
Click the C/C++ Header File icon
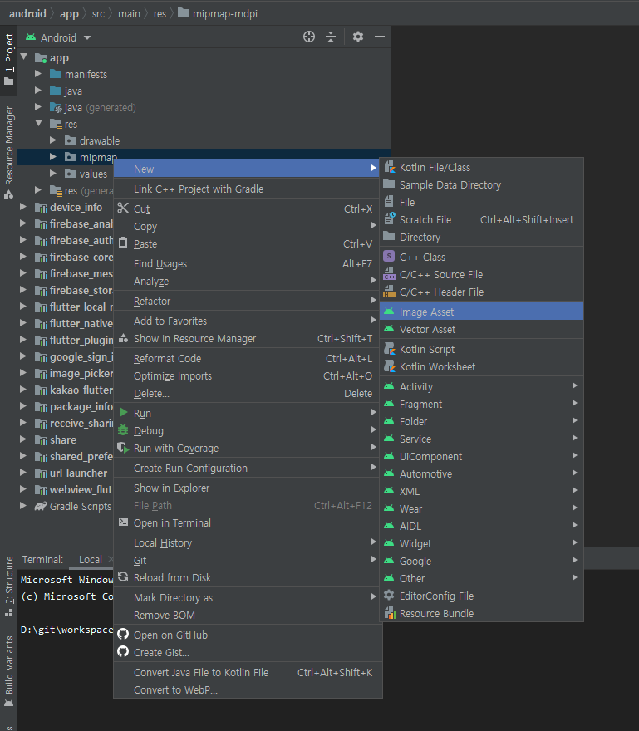[389, 292]
